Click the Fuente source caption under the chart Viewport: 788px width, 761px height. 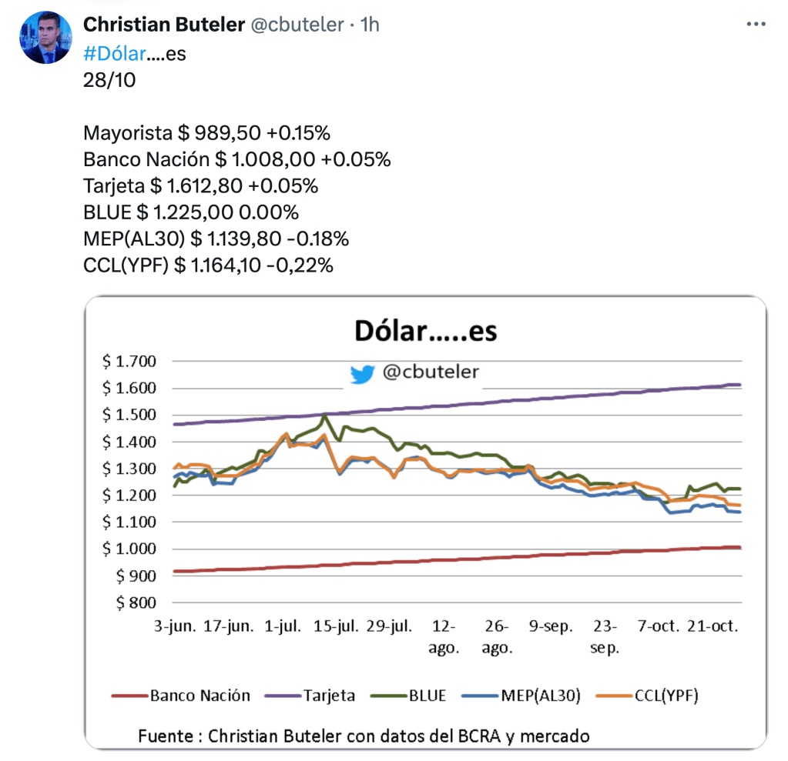coord(364,736)
